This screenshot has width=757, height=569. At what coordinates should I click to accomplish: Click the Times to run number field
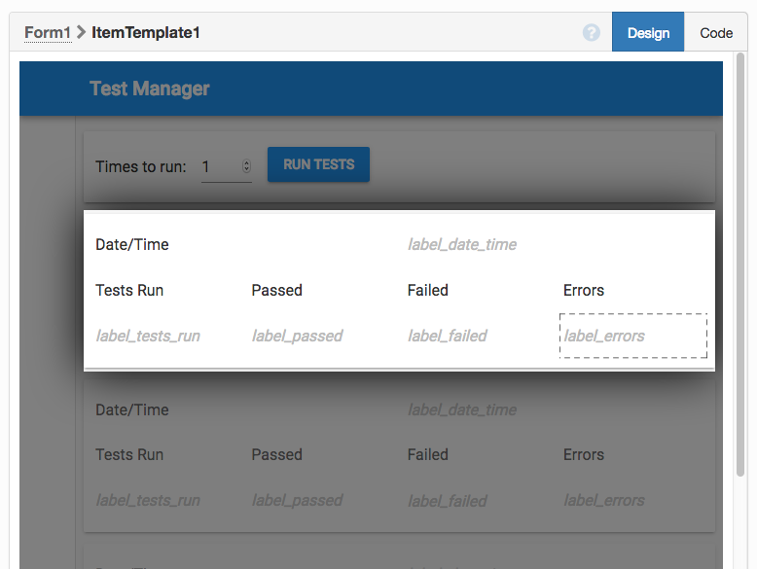(220, 166)
